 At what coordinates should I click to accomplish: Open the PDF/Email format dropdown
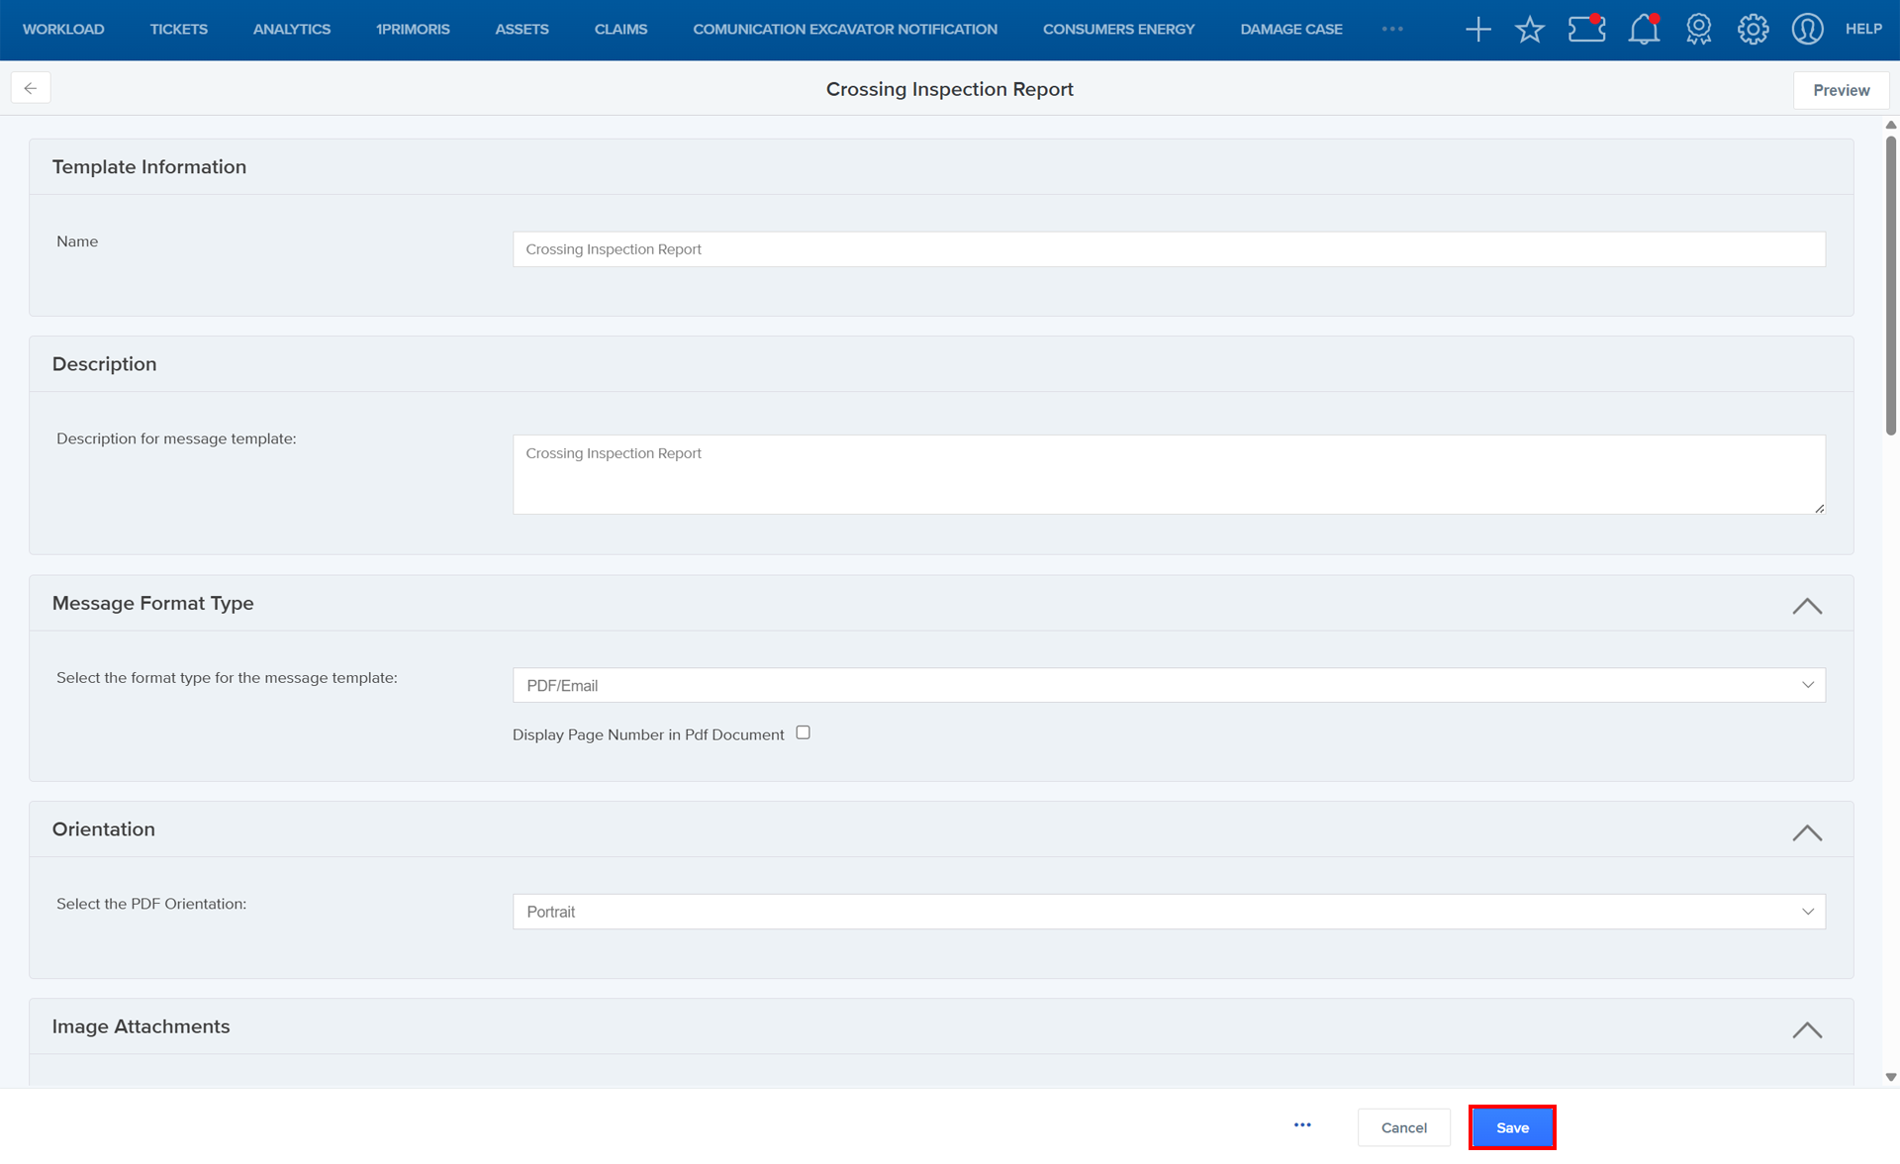1168,685
